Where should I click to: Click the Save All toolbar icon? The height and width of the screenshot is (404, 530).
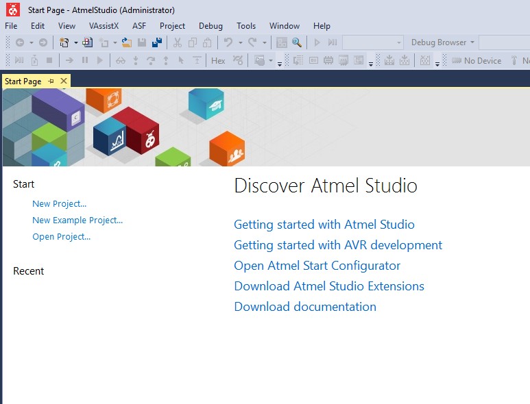click(x=156, y=42)
